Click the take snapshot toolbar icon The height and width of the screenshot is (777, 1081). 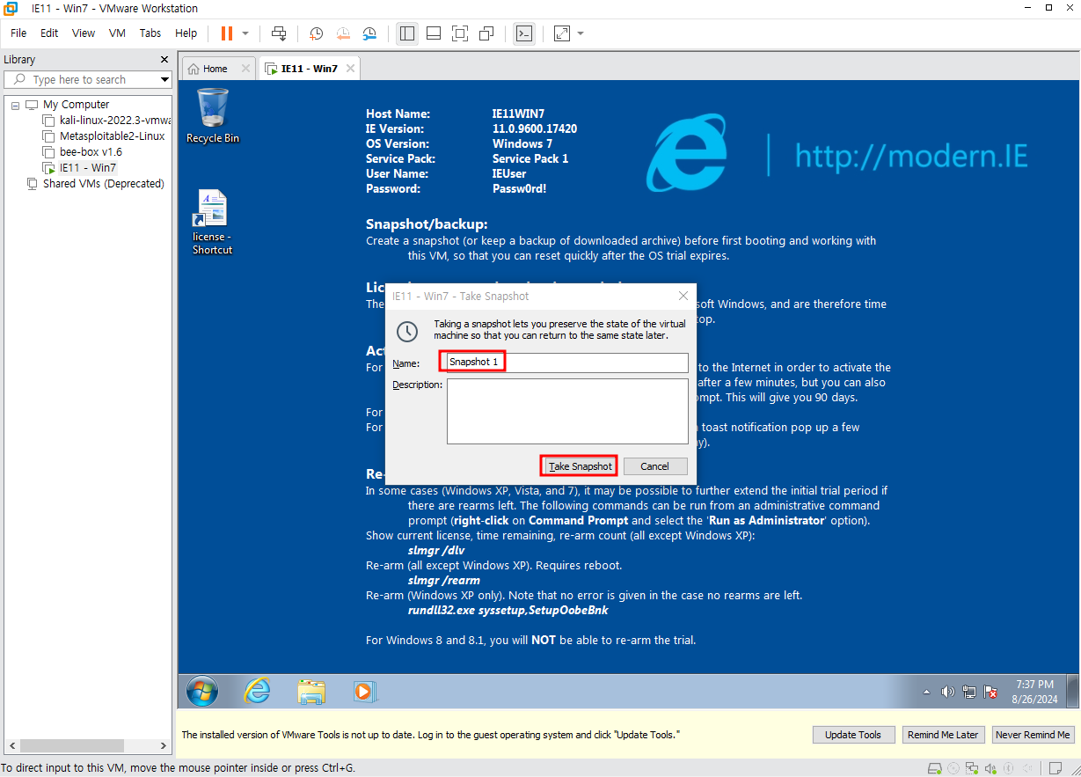click(316, 33)
